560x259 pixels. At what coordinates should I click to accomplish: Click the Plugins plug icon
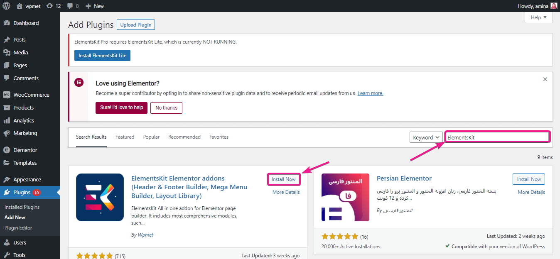click(7, 192)
